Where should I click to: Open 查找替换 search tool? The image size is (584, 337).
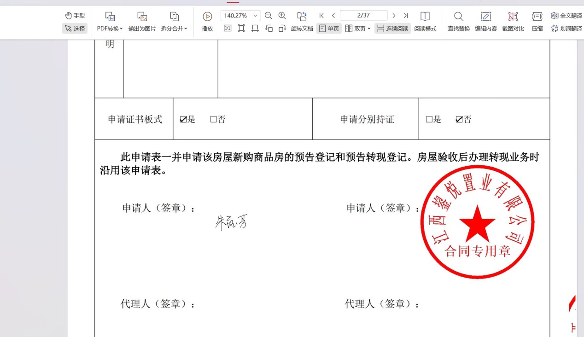pyautogui.click(x=459, y=17)
